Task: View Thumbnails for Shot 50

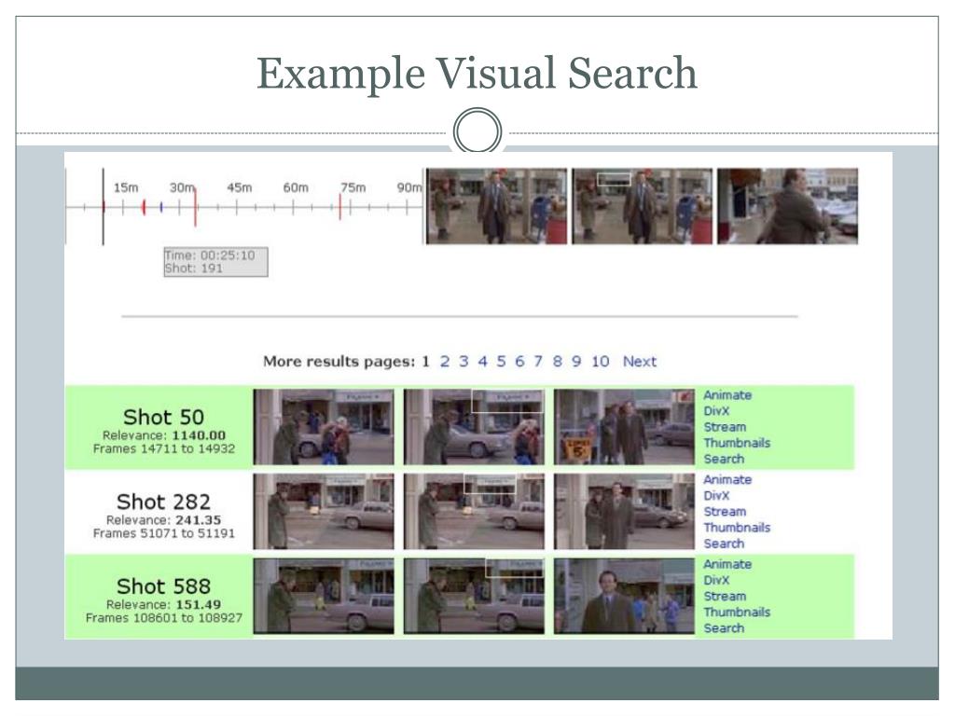Action: coord(737,443)
